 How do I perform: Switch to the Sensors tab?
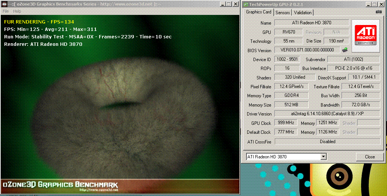click(x=283, y=13)
